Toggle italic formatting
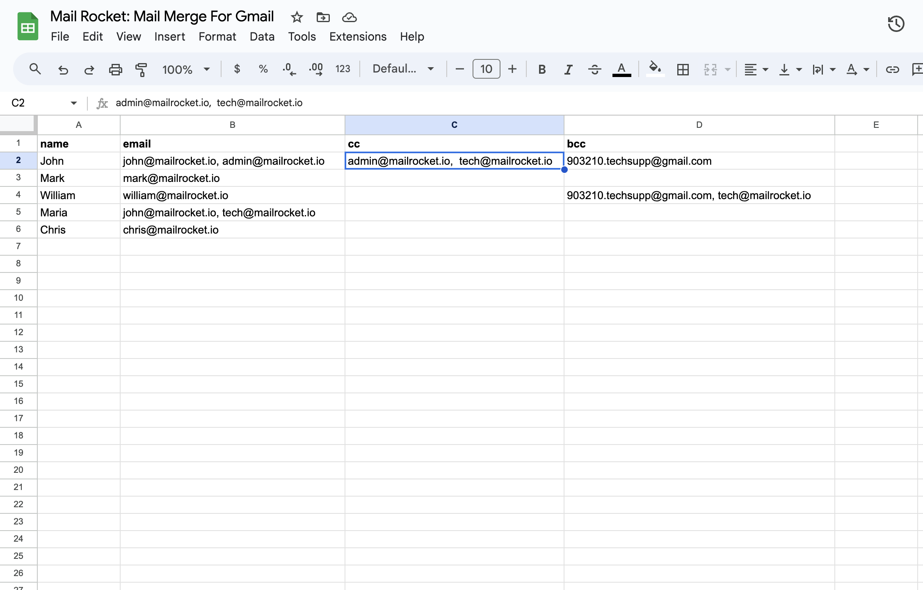923x590 pixels. pos(568,69)
